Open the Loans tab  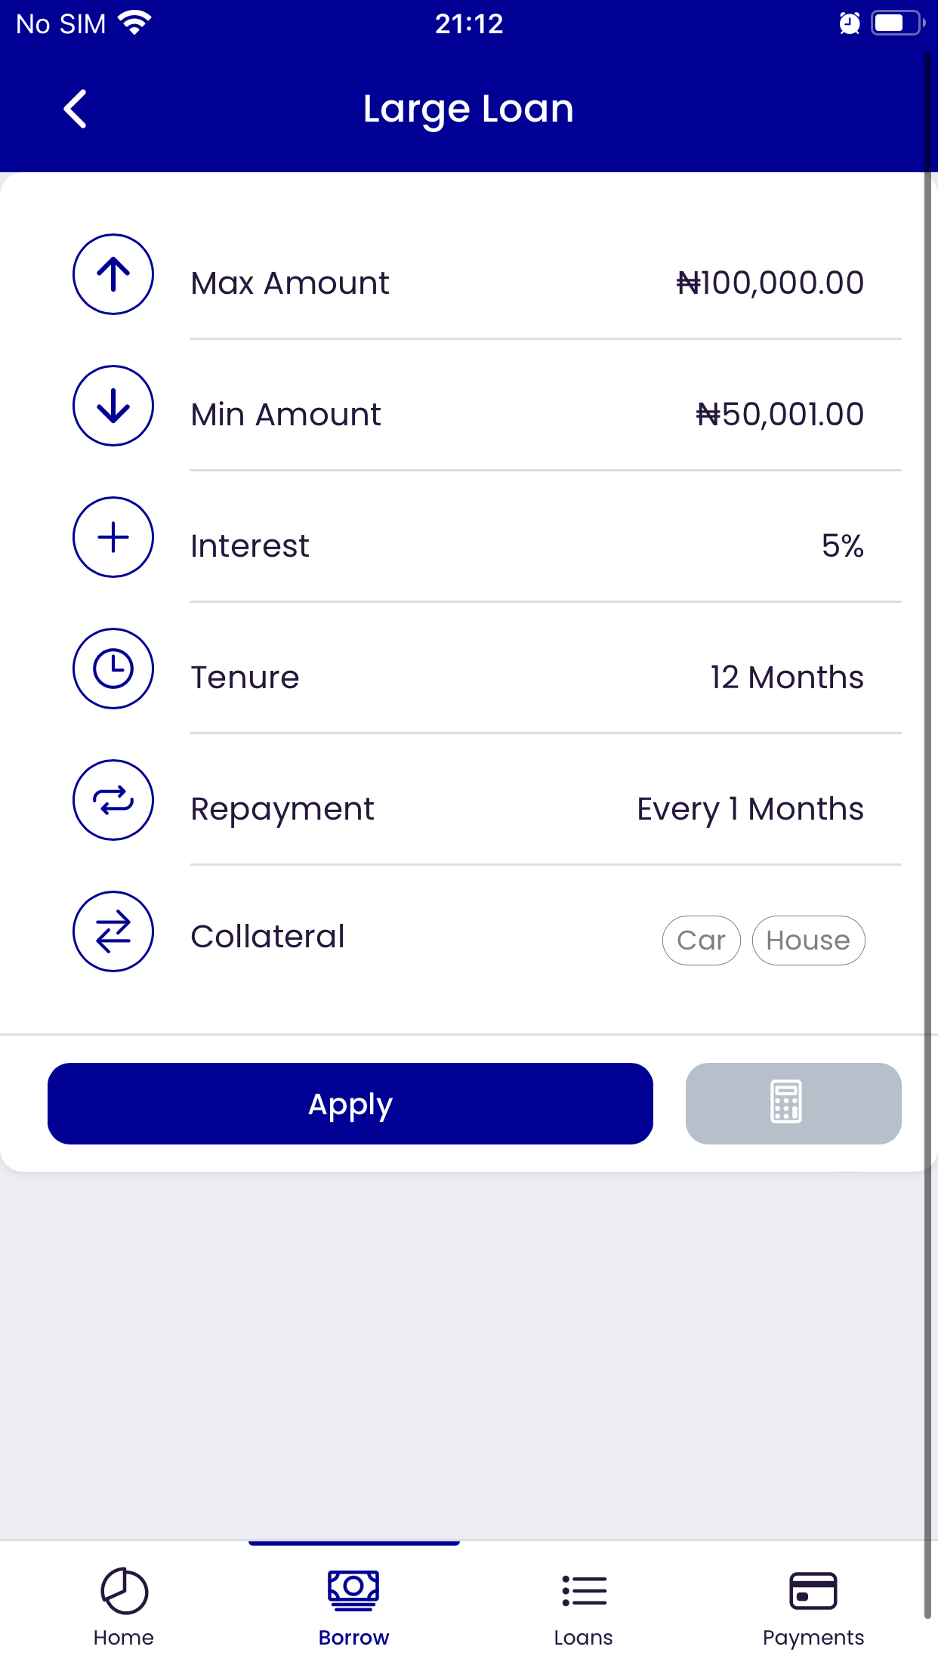point(583,1606)
